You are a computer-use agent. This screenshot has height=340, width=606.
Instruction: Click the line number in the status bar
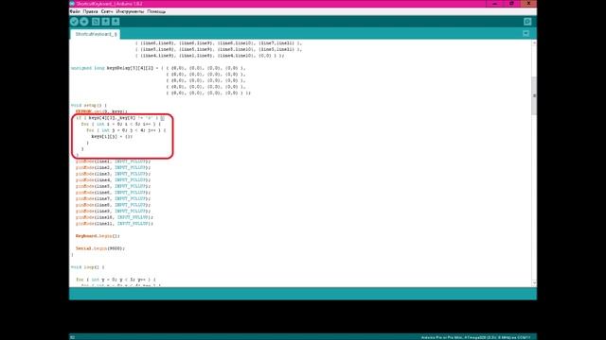[73, 337]
